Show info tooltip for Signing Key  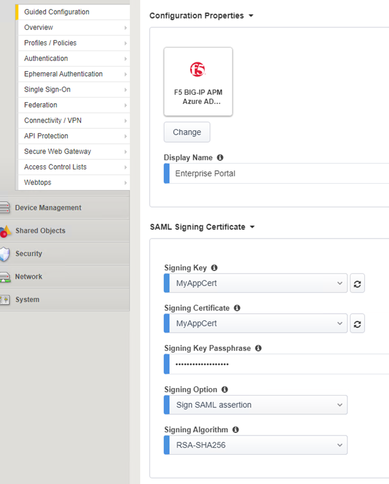(214, 268)
